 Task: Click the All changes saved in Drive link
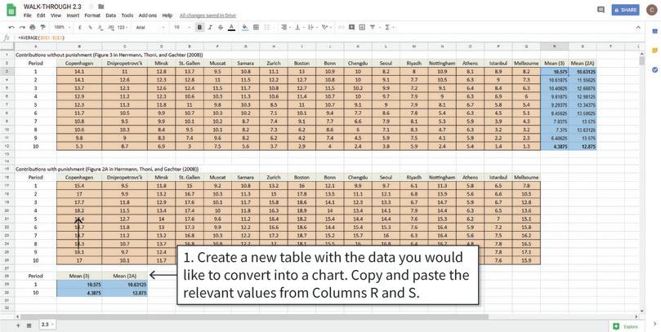[208, 15]
